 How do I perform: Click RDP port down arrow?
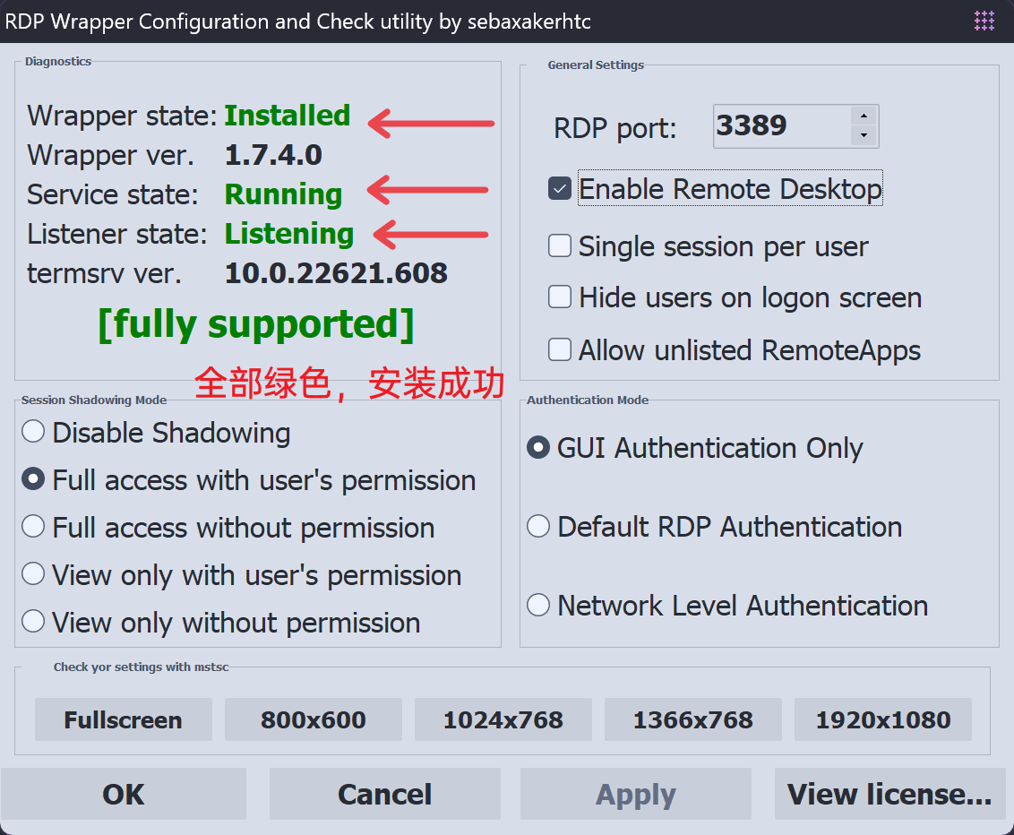pos(864,136)
